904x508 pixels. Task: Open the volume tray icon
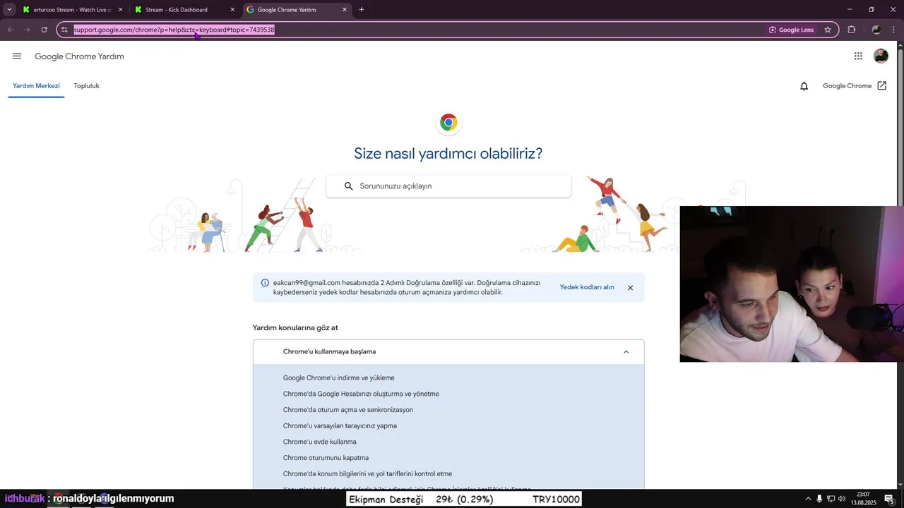tap(842, 499)
